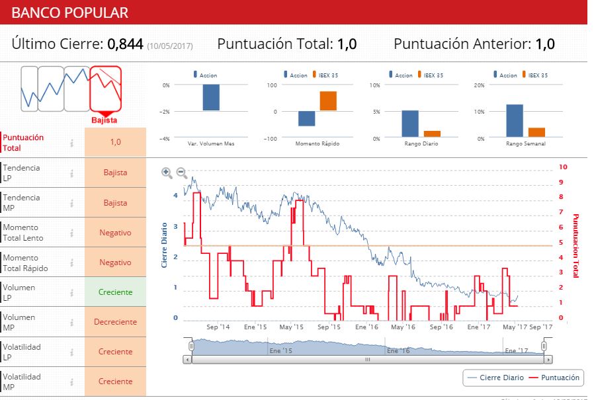Image resolution: width=594 pixels, height=400 pixels.
Task: Click info icon next to Puntuación Total
Action: click(x=71, y=143)
